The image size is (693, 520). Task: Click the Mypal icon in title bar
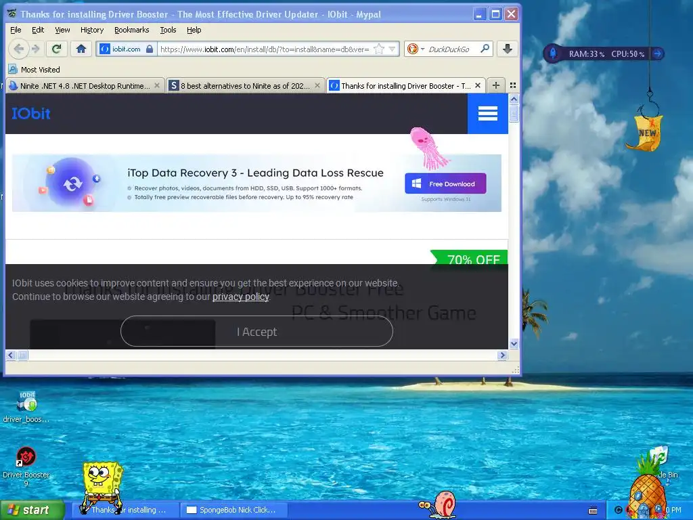(x=12, y=14)
